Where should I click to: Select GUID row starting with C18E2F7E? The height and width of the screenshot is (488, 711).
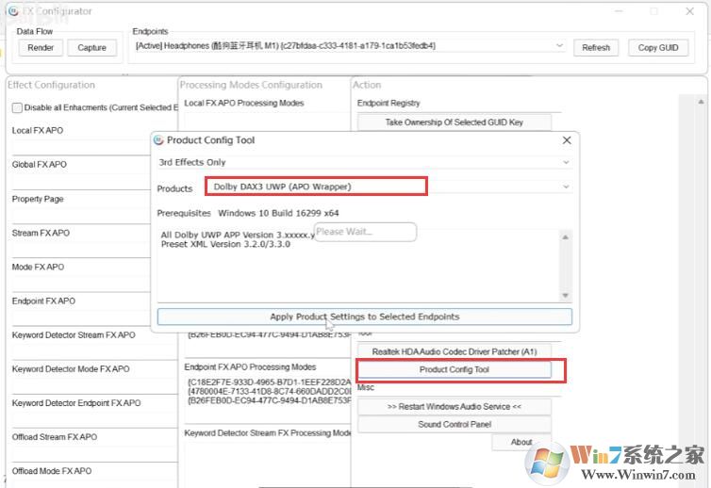pos(270,382)
